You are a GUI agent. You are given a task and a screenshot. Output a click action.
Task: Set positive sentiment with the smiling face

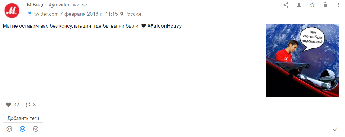coord(9,129)
